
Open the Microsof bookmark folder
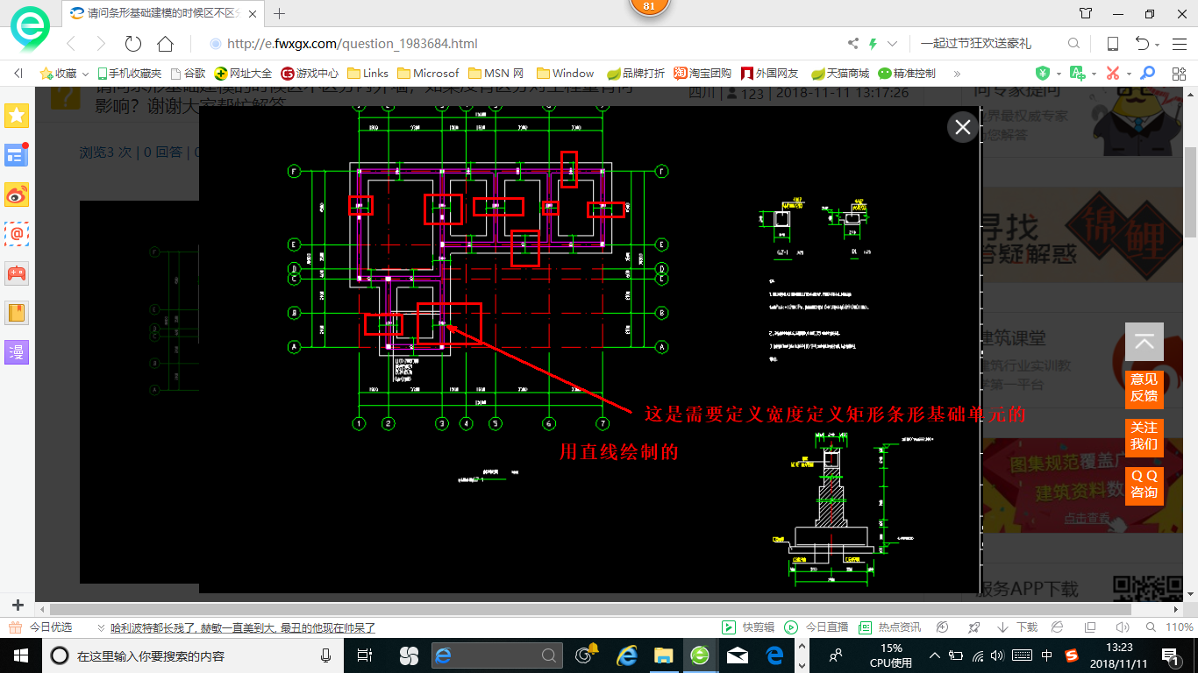point(428,74)
